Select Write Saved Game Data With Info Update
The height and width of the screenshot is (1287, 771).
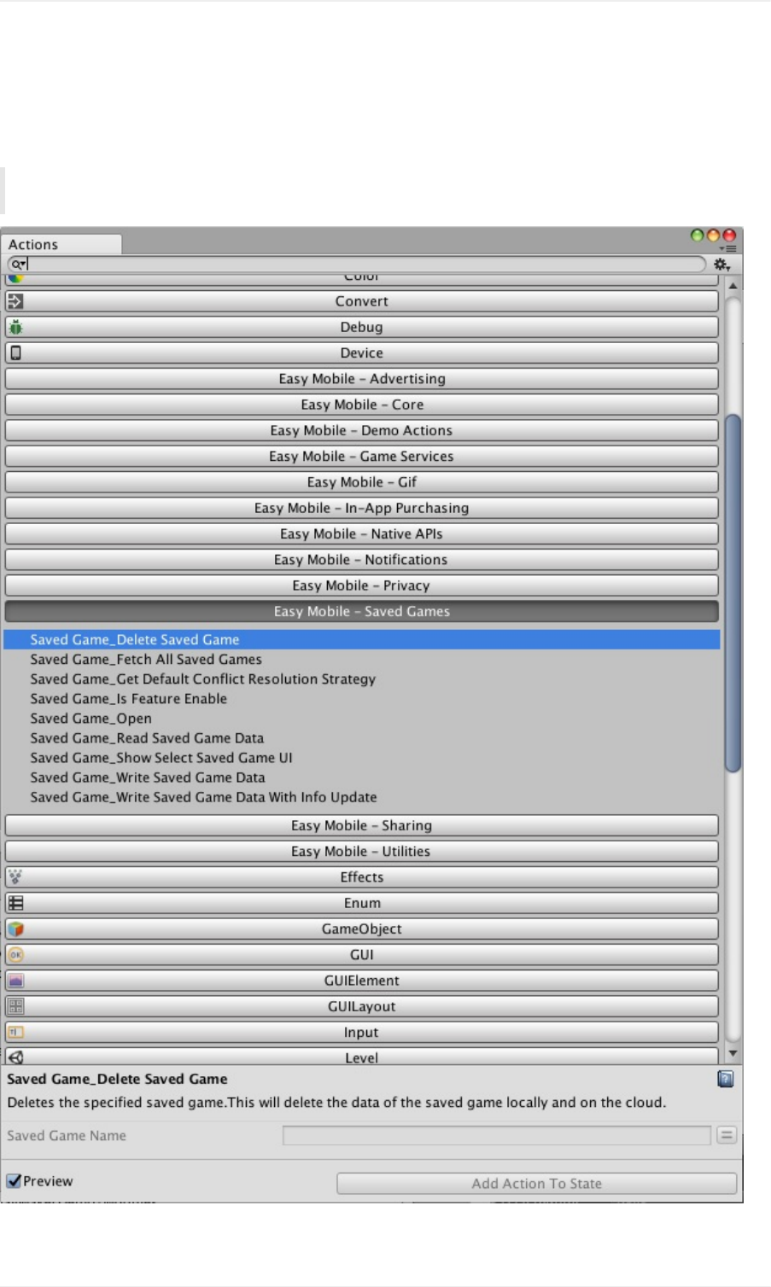pyautogui.click(x=361, y=797)
